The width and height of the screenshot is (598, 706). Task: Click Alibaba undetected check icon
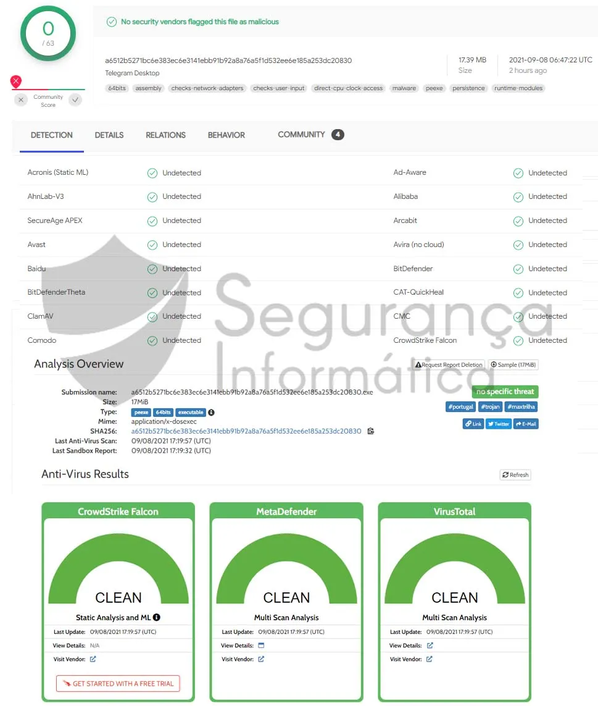tap(518, 197)
